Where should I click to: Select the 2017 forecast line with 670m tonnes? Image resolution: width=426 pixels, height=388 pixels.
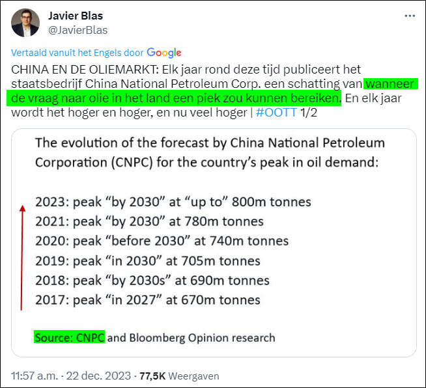pyautogui.click(x=147, y=300)
